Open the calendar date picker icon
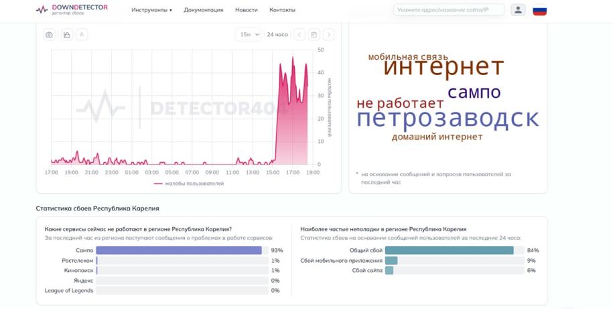Image resolution: width=613 pixels, height=309 pixels. [x=314, y=34]
